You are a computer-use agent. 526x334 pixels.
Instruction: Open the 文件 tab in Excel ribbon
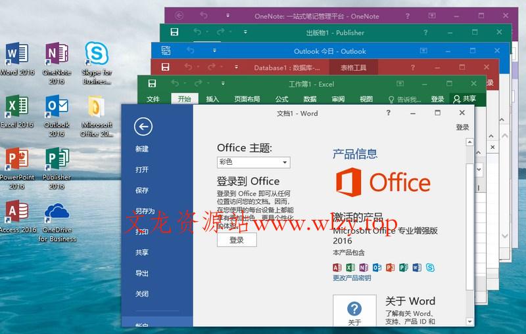[153, 99]
